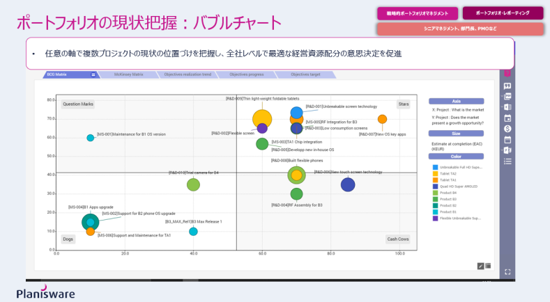Click the '[R&D-005]Developp new in-house OS' label

303,150
